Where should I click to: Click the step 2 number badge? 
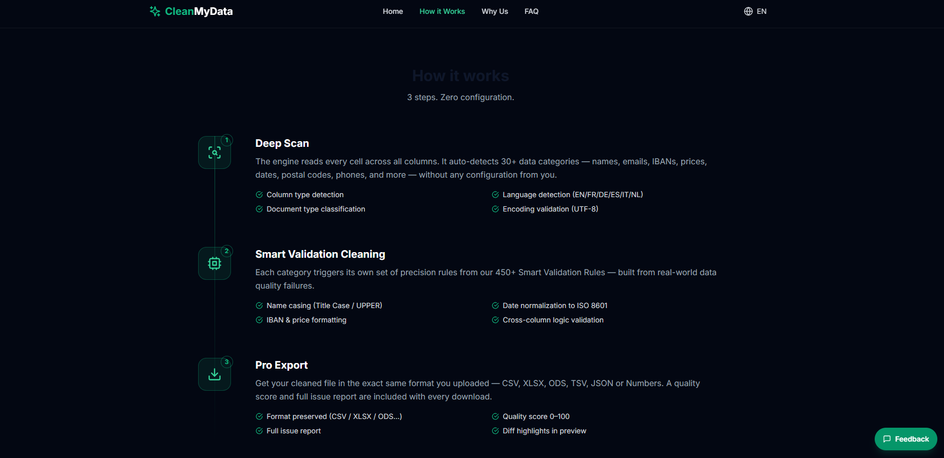click(227, 251)
